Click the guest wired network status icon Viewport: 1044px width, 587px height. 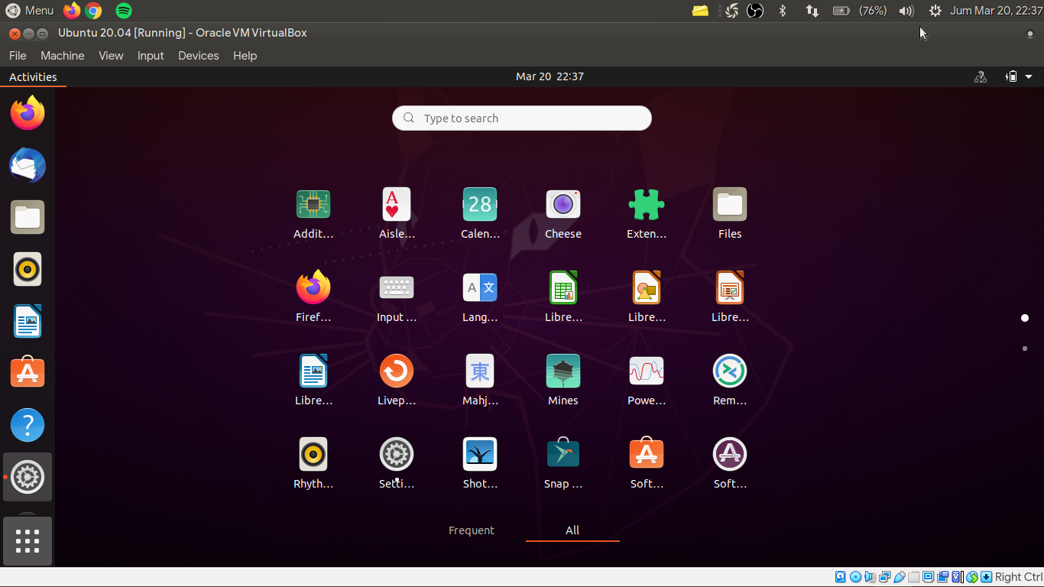click(980, 76)
